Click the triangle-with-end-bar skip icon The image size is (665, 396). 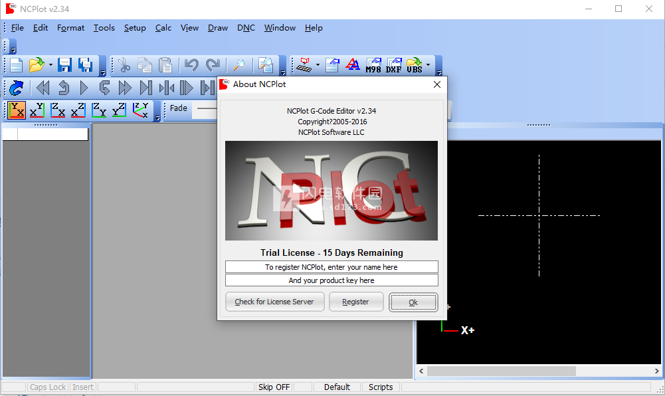point(145,88)
